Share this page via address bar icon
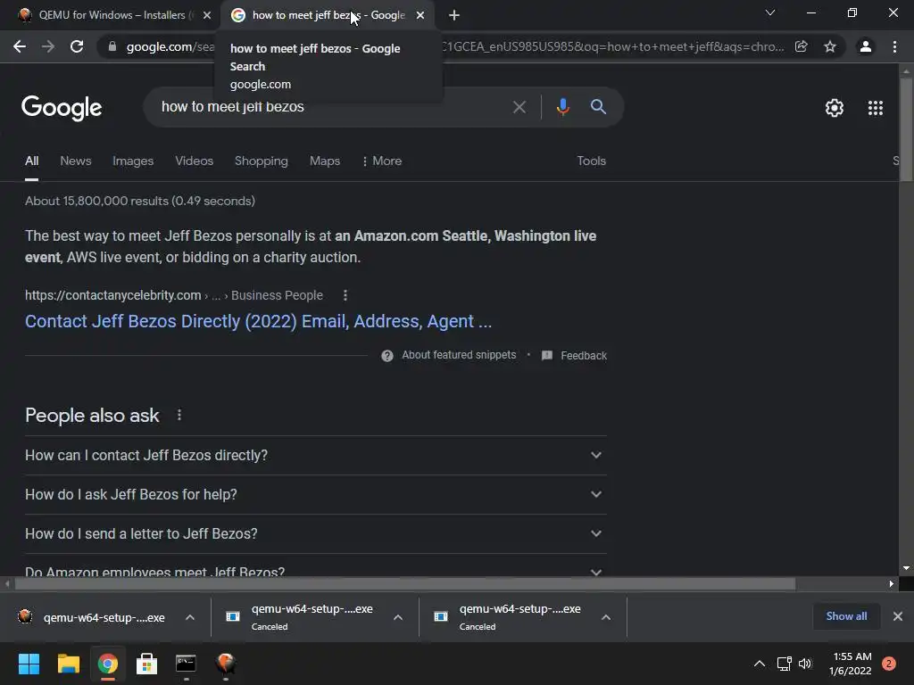 (802, 46)
